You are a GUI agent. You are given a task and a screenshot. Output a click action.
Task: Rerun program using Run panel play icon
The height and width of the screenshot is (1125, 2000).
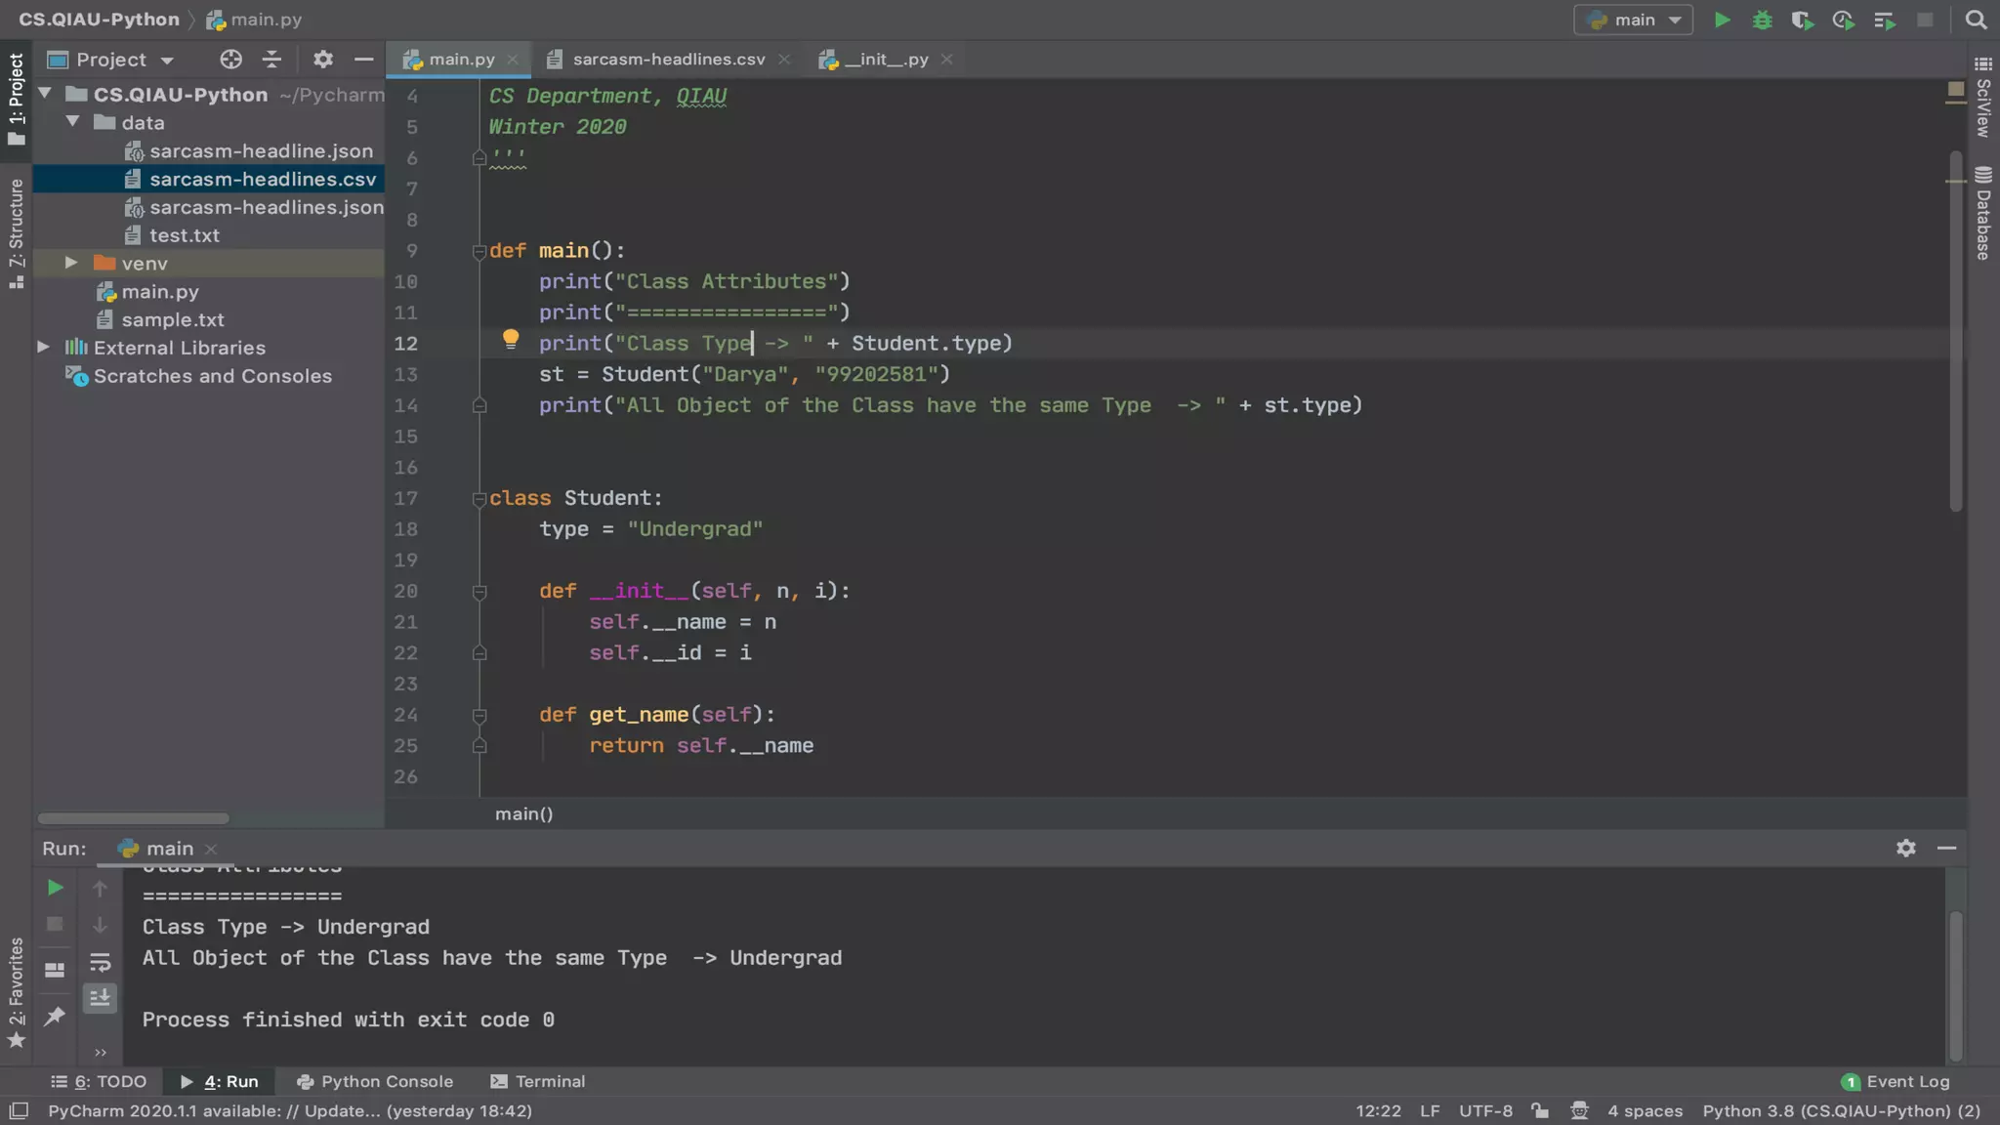point(56,888)
